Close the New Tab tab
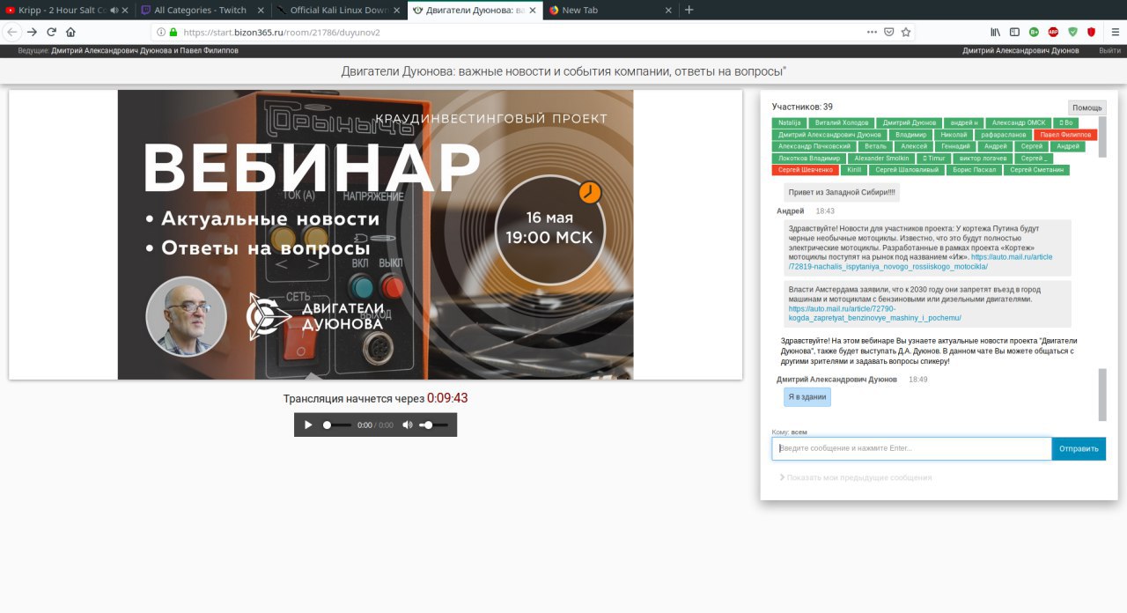This screenshot has width=1127, height=613. (x=669, y=10)
